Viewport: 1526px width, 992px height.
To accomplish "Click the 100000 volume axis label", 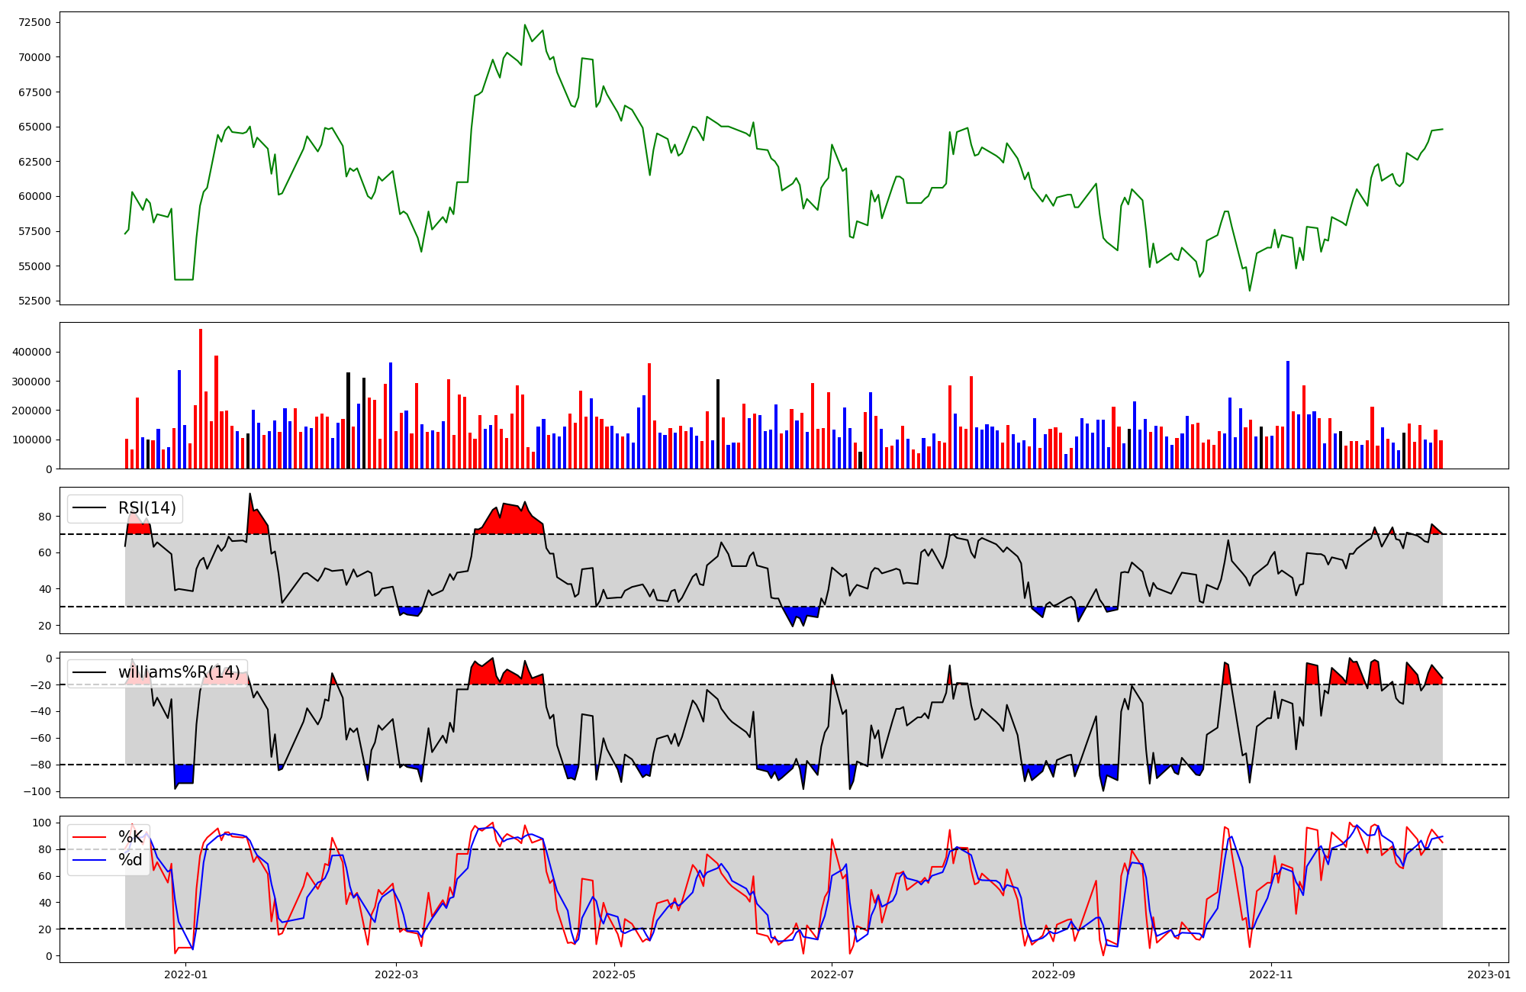I will [x=31, y=440].
